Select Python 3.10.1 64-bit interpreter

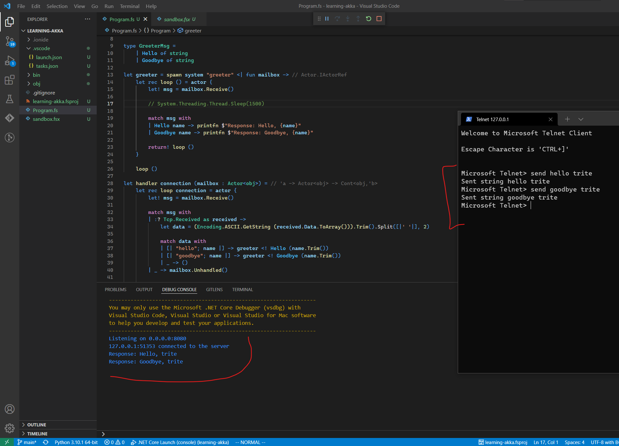pyautogui.click(x=76, y=442)
